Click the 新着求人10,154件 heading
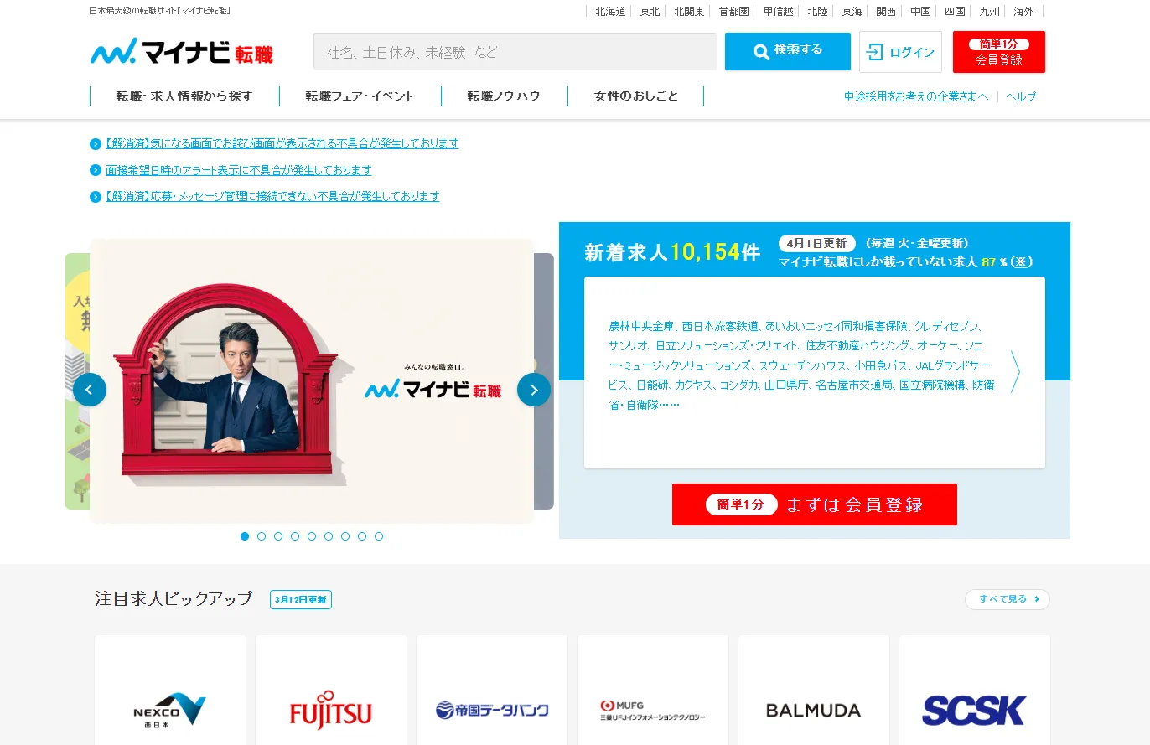 672,252
